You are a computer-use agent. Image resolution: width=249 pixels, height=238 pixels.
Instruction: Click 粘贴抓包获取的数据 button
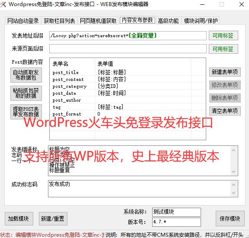point(26,93)
